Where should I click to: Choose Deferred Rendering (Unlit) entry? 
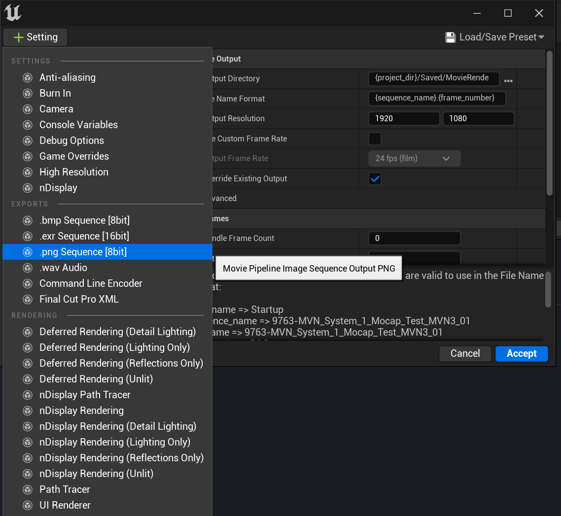[107, 379]
